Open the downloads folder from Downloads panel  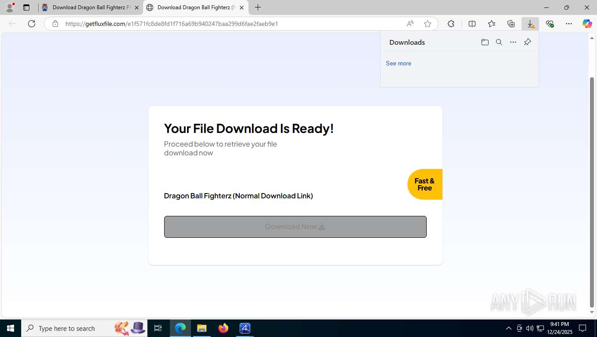tap(485, 42)
